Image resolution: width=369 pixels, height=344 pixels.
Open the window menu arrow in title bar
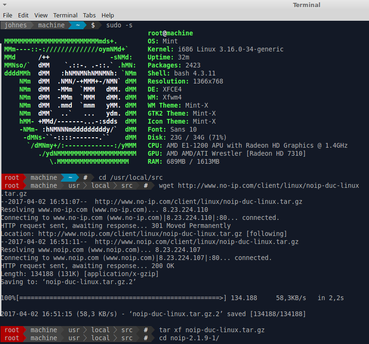click(x=4, y=5)
